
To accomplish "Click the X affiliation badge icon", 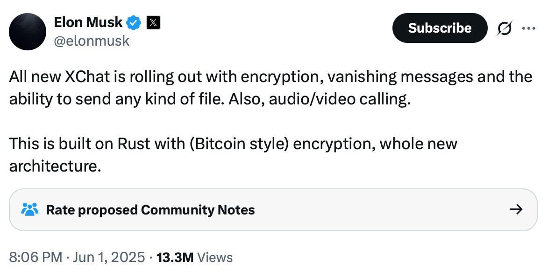I will pos(153,22).
